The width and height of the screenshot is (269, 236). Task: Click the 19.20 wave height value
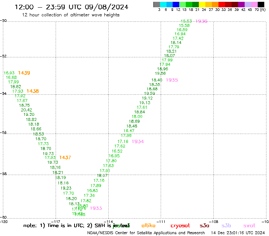click(x=29, y=114)
